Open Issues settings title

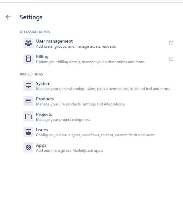click(42, 130)
